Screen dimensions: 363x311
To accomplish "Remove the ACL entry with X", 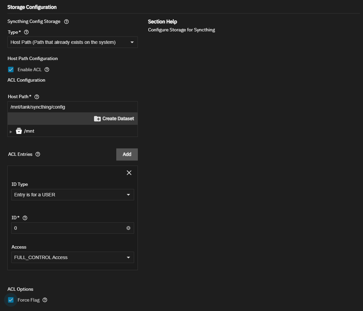I will click(x=129, y=173).
